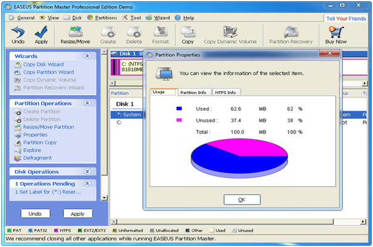This screenshot has width=373, height=247.
Task: Switch to the Partition Info tab
Action: coord(193,92)
